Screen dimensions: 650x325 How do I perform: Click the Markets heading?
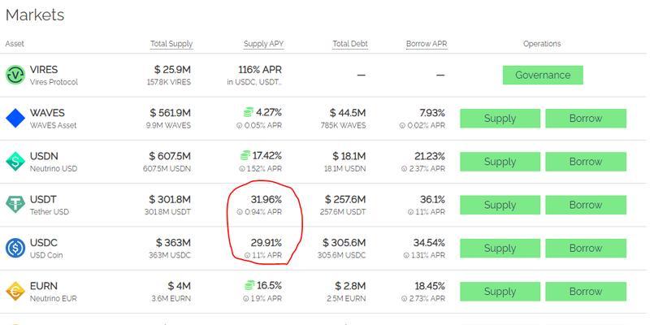pyautogui.click(x=35, y=15)
